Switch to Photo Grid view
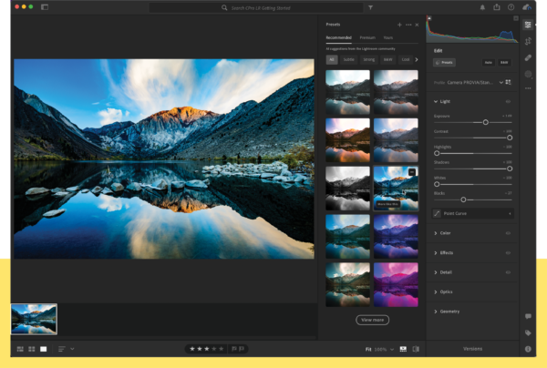547x368 pixels. (20, 349)
